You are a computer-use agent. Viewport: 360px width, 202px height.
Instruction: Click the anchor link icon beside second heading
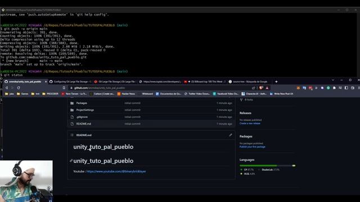click(x=71, y=161)
